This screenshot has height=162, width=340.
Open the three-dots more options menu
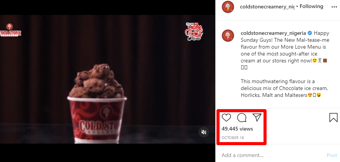tap(334, 7)
